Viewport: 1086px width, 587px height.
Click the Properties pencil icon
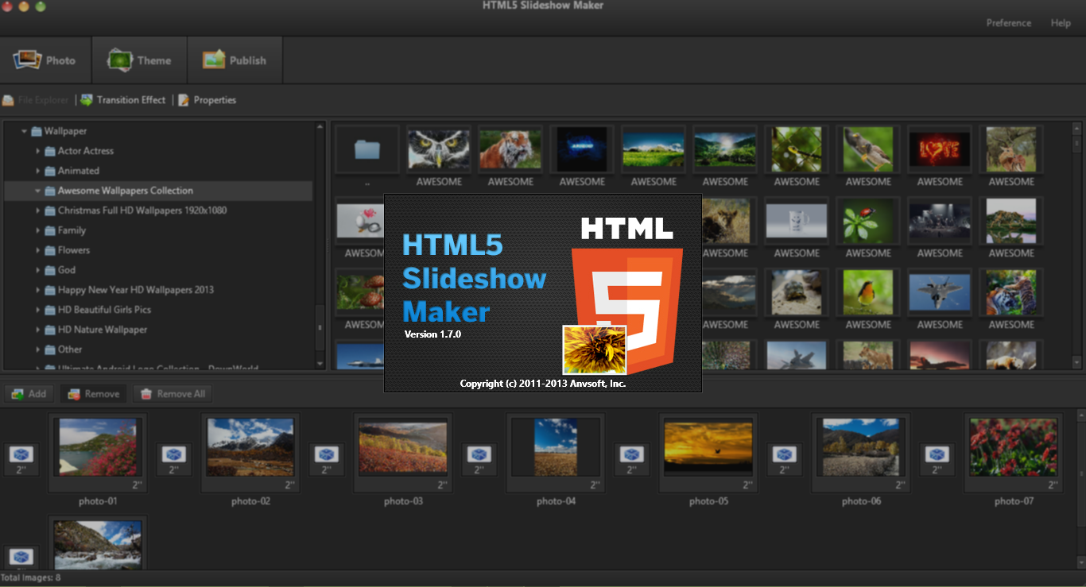[184, 100]
